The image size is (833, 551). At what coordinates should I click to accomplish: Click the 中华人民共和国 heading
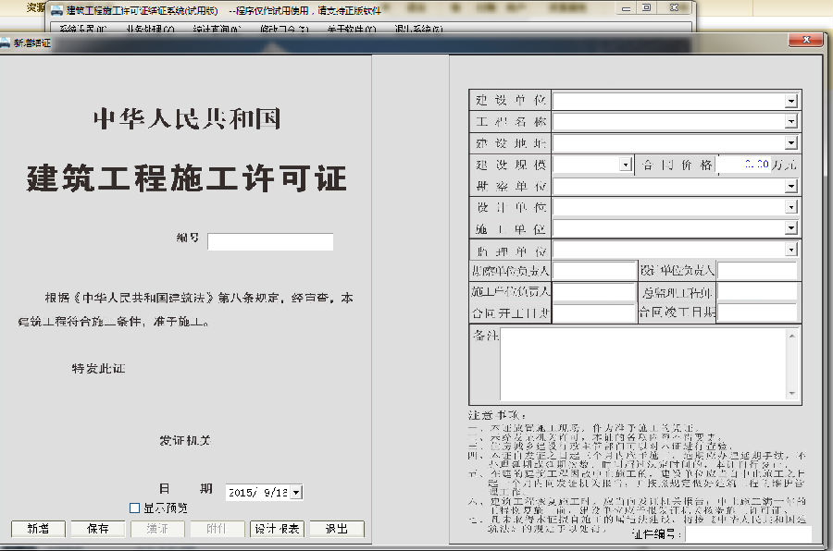[187, 118]
